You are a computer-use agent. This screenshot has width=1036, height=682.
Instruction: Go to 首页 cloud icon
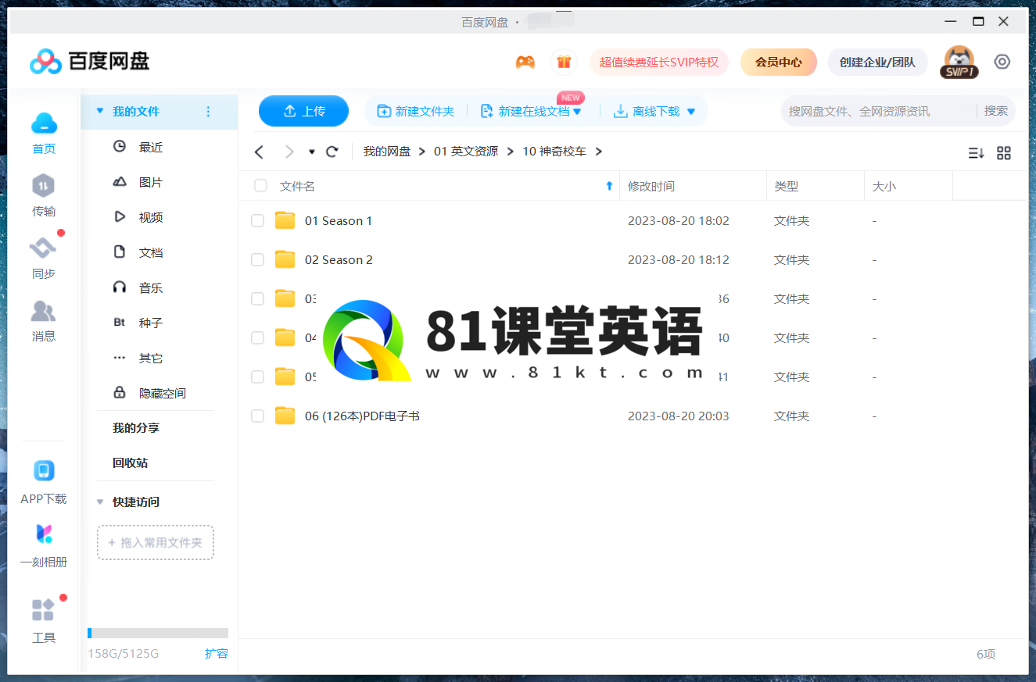[x=45, y=123]
